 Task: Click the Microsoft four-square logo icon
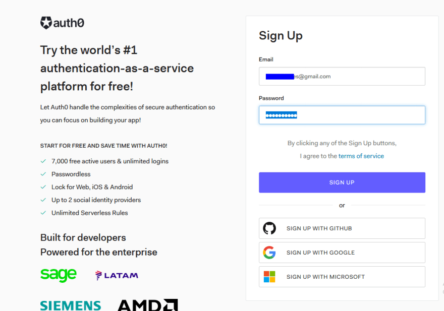click(x=269, y=277)
